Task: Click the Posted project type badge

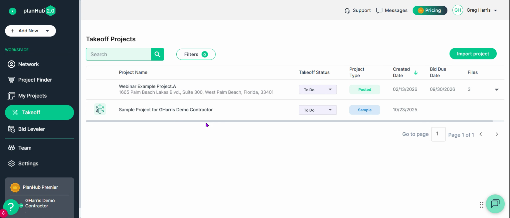Action: [x=365, y=90]
